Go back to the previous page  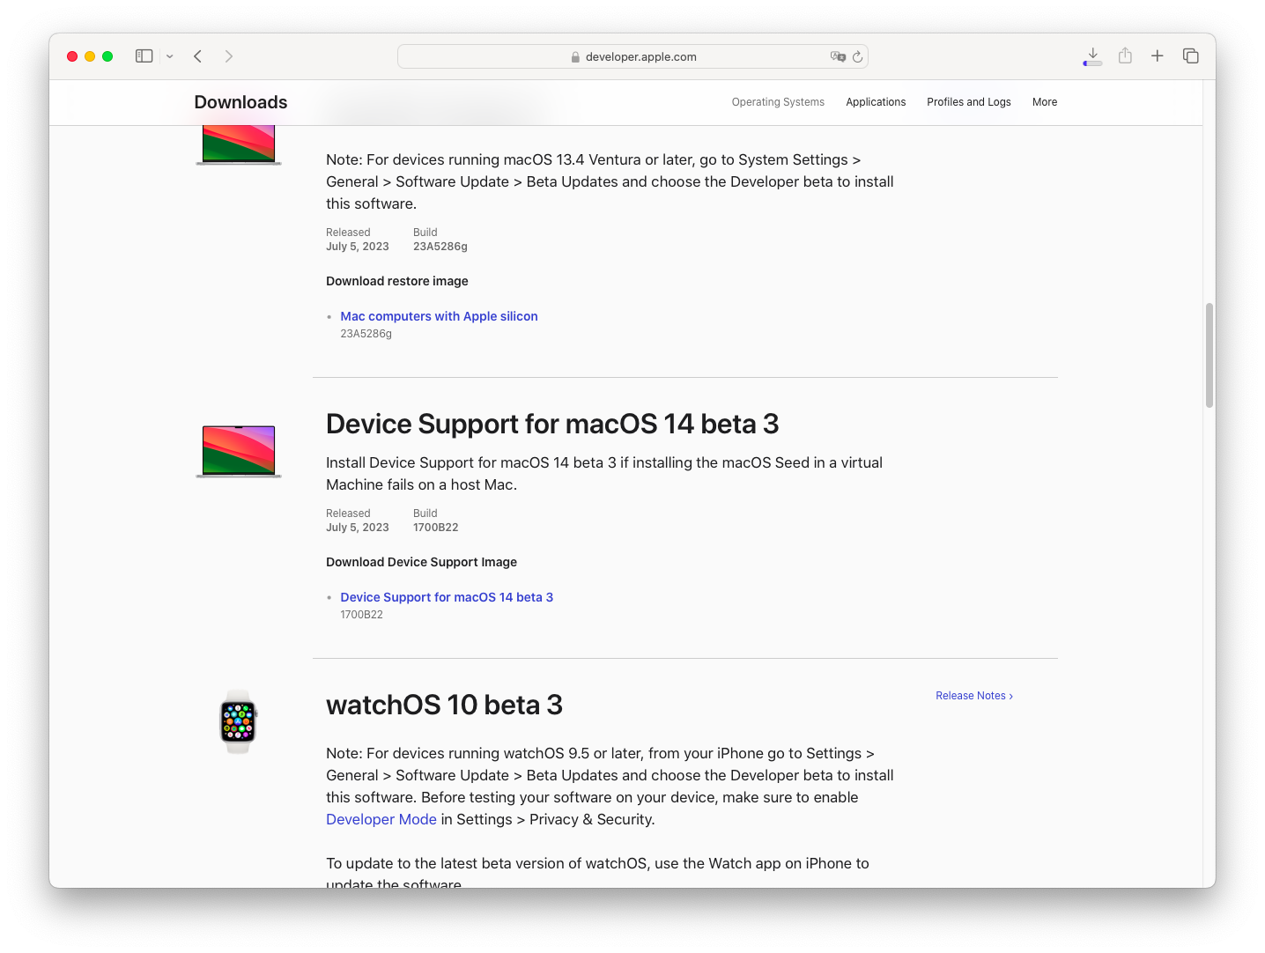(198, 56)
